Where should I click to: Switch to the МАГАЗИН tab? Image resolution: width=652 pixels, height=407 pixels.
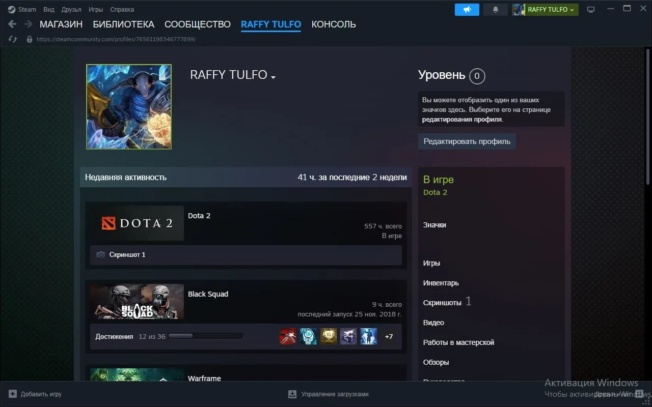pos(61,24)
